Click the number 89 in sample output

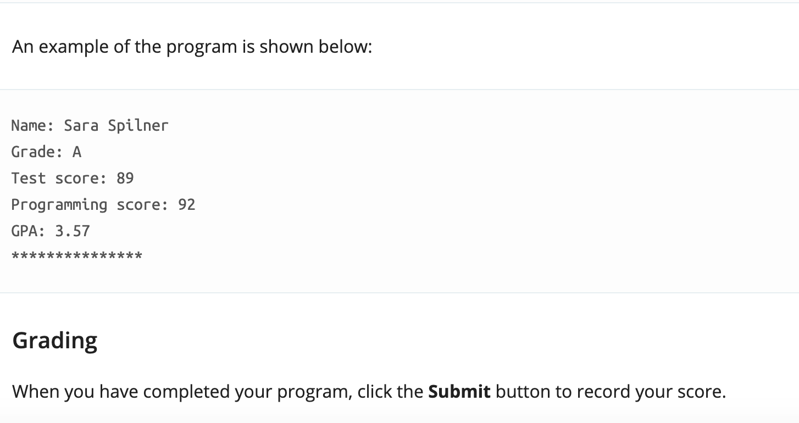125,178
